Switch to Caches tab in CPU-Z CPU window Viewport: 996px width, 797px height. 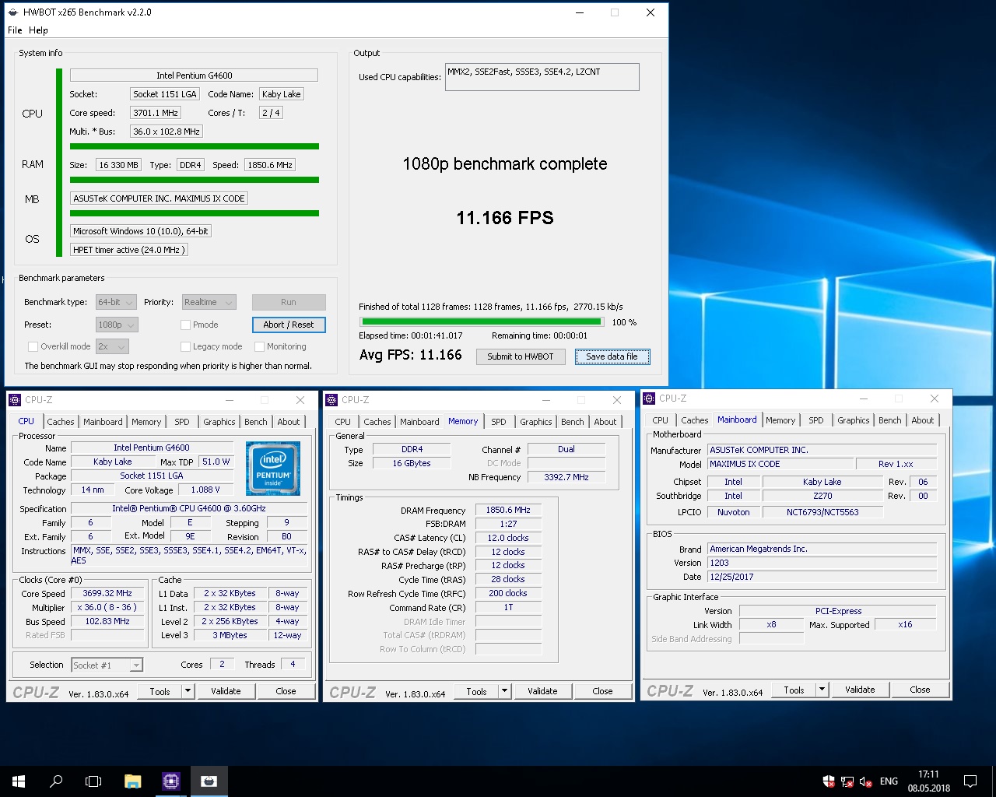point(61,422)
